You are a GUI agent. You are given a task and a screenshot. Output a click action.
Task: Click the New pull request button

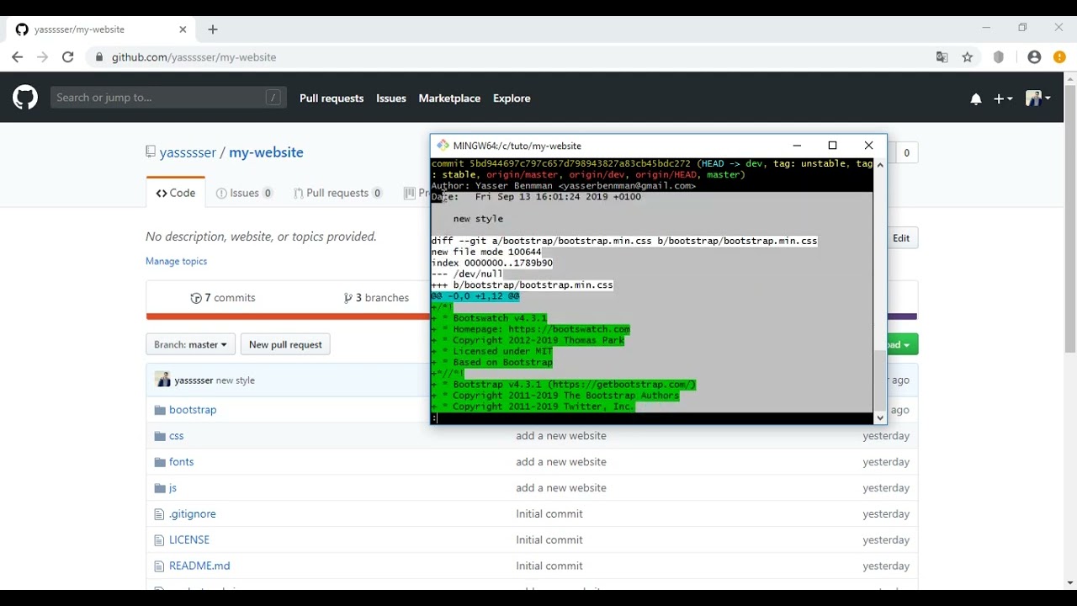pos(285,344)
